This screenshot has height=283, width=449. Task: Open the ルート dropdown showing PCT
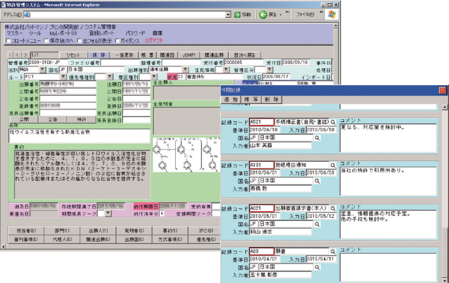coord(63,77)
